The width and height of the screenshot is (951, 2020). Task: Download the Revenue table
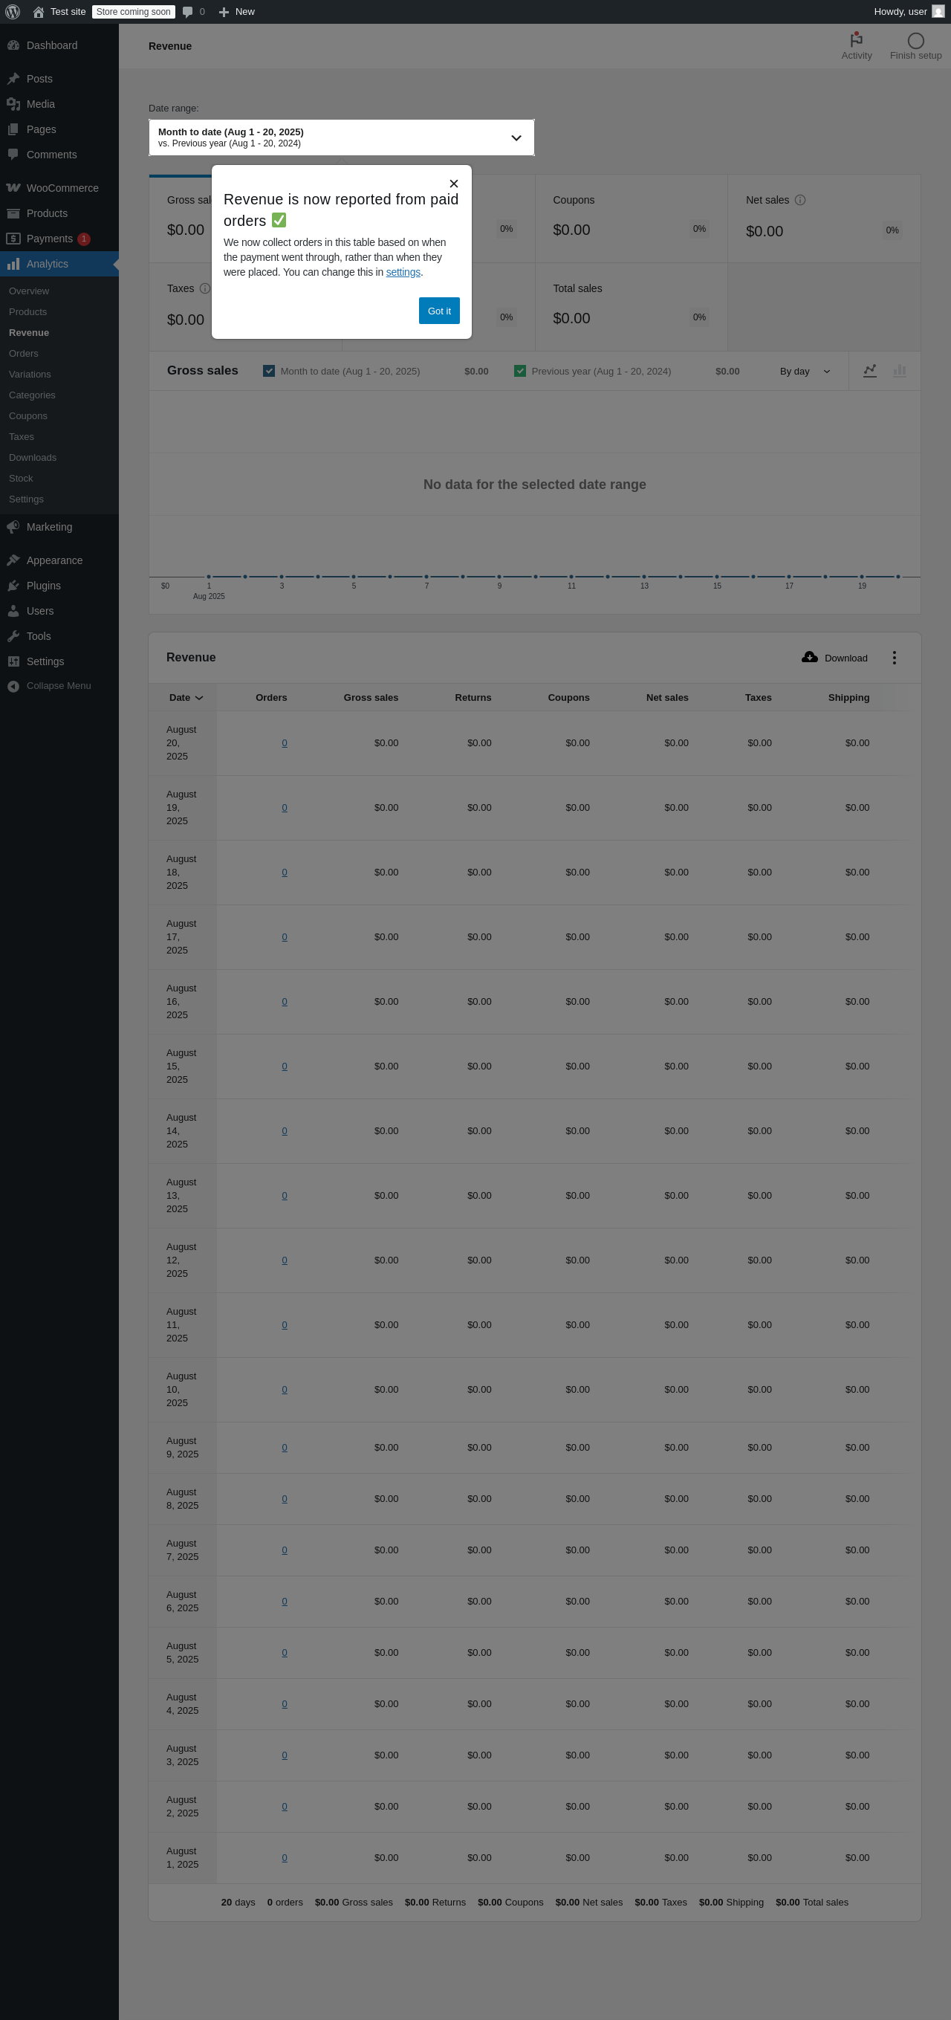click(835, 658)
